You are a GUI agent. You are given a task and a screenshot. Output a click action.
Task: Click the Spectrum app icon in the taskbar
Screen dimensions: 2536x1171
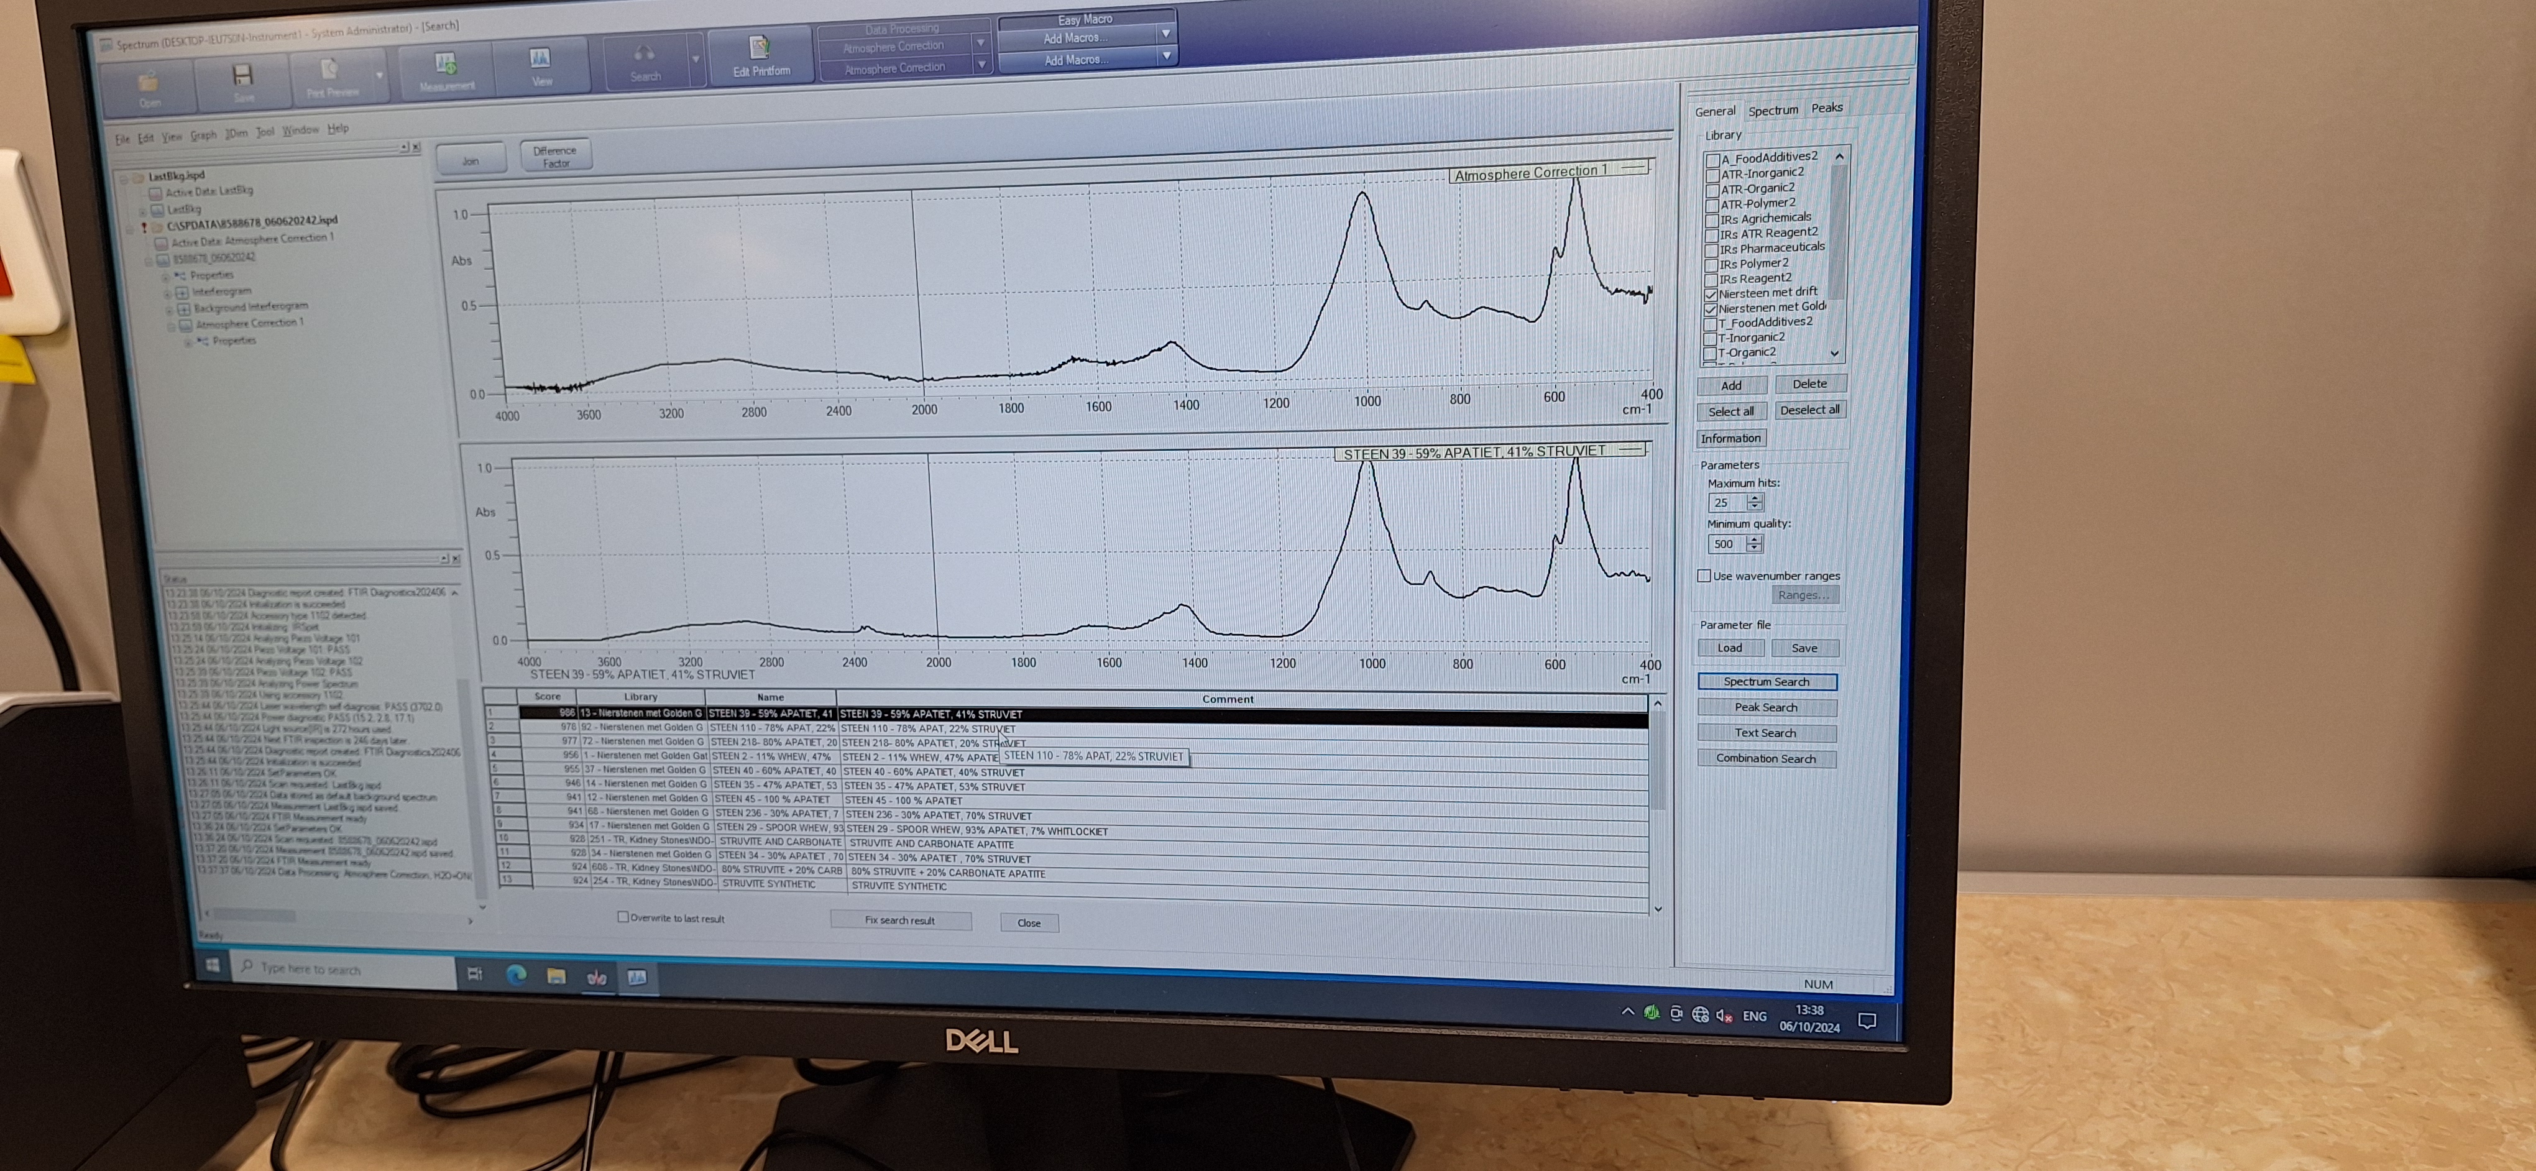637,977
